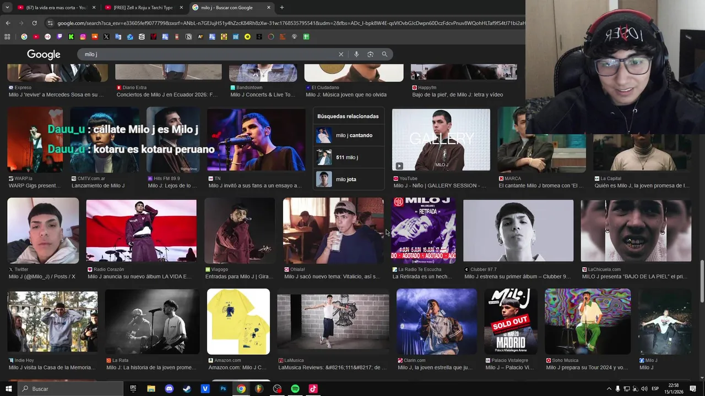Reload the current page
The width and height of the screenshot is (705, 396).
34,23
